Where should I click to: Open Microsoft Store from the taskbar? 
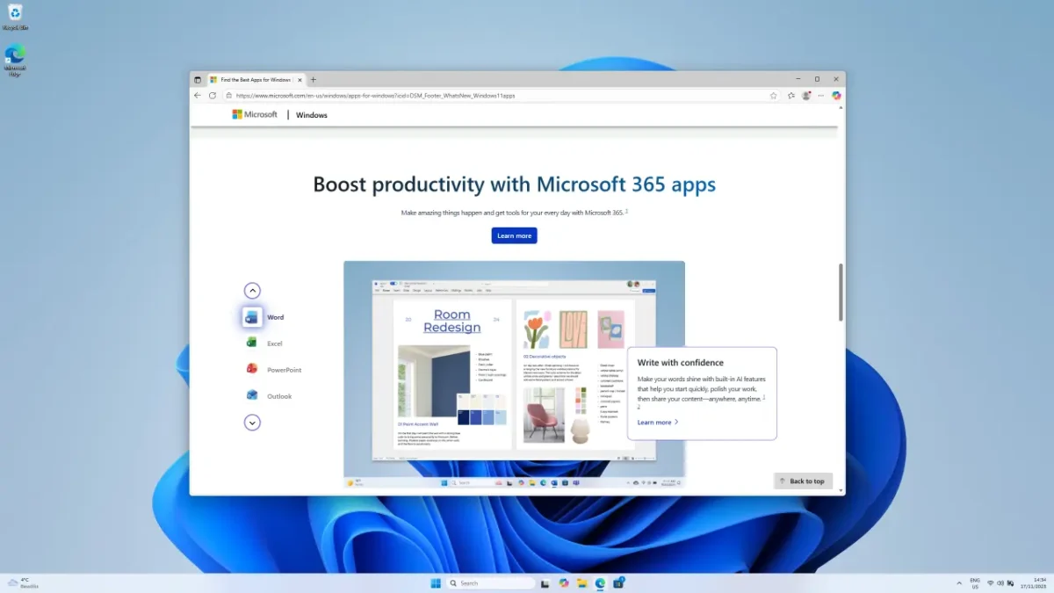click(x=618, y=582)
